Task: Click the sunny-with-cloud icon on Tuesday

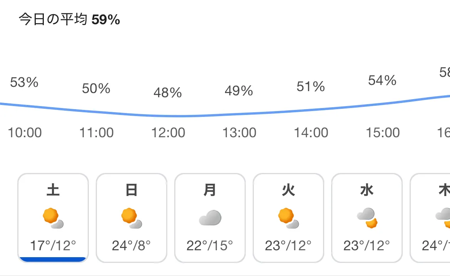Action: click(288, 218)
